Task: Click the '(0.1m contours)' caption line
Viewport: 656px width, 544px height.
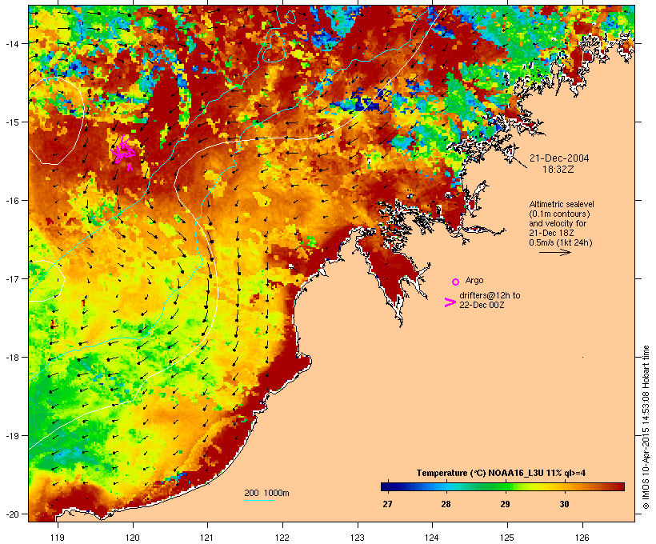Action: [x=559, y=214]
